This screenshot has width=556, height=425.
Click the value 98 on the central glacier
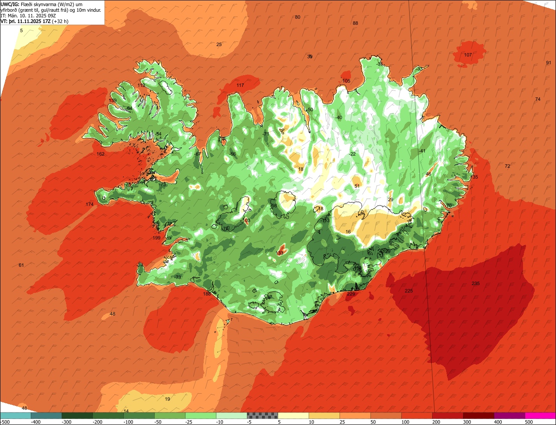tap(274, 206)
